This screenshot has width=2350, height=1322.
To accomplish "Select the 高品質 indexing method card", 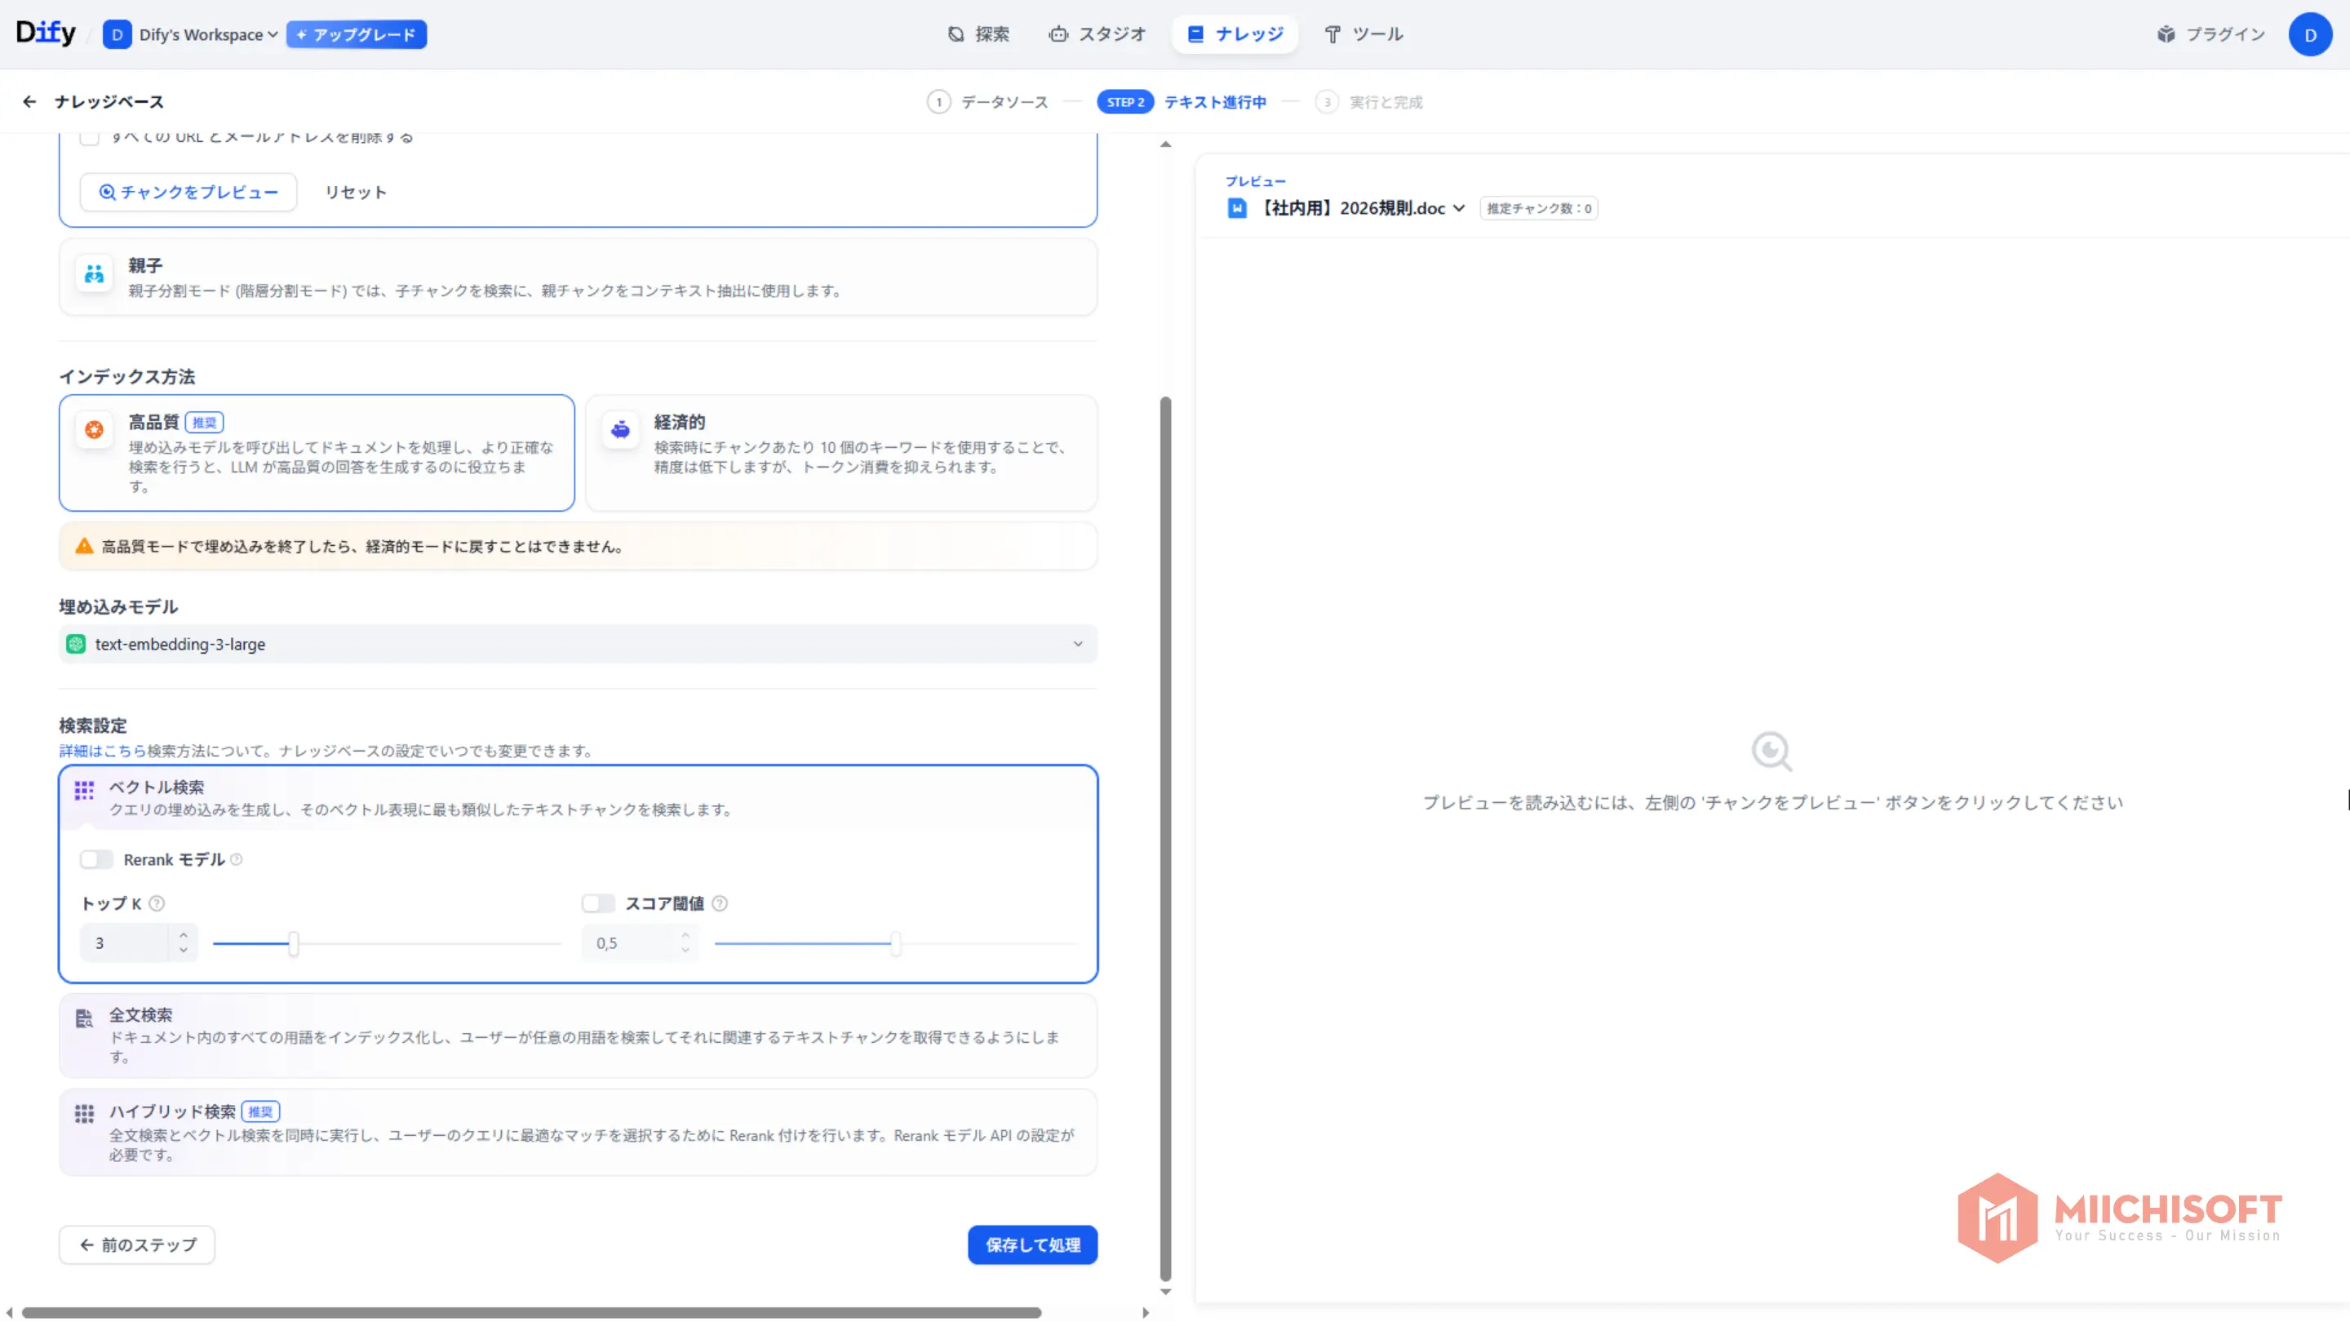I will click(317, 453).
